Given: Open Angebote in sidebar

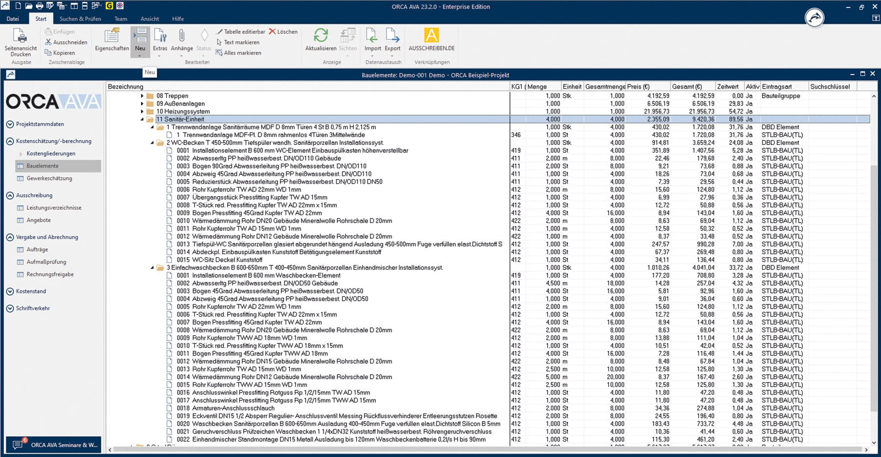Looking at the screenshot, I should pyautogui.click(x=39, y=220).
